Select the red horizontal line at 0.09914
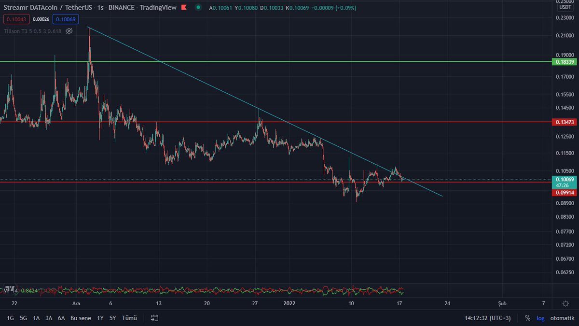Image resolution: width=579 pixels, height=326 pixels. click(275, 182)
